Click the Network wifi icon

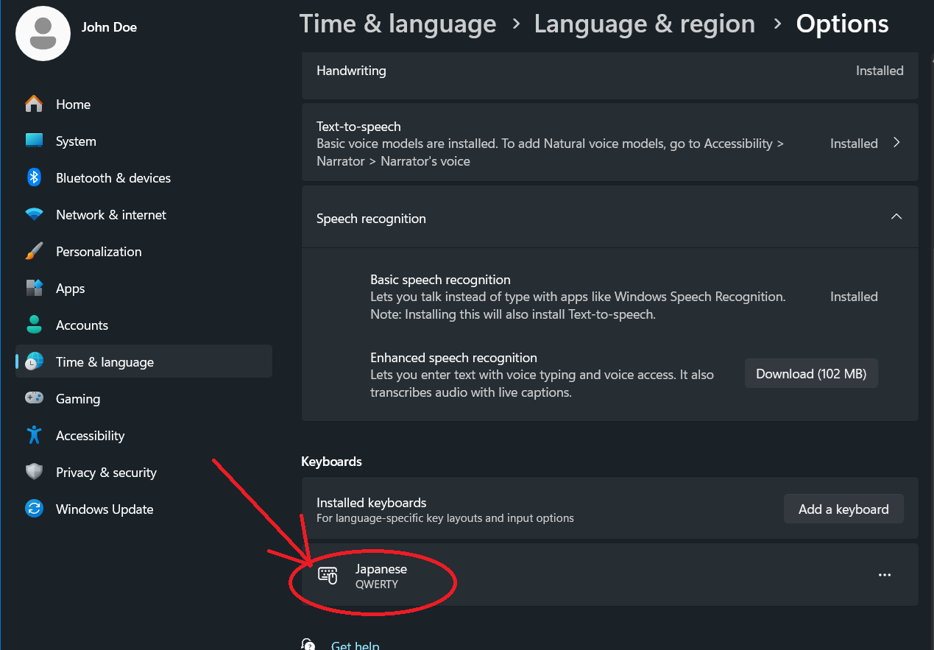click(x=34, y=215)
